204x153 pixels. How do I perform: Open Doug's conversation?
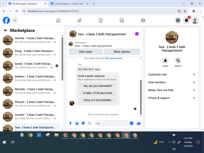[31, 53]
